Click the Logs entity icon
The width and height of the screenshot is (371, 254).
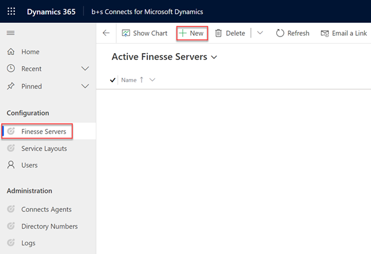(11, 243)
